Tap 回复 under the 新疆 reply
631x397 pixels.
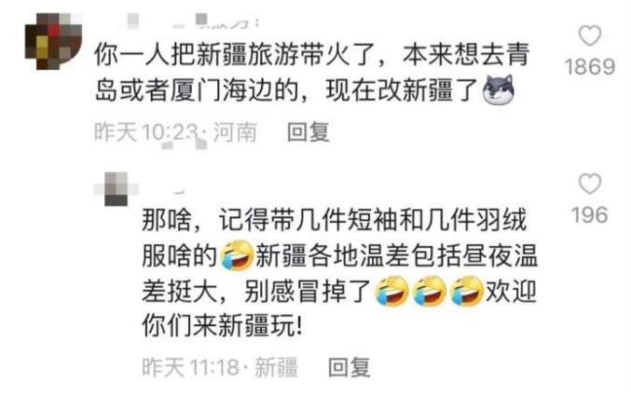[349, 367]
